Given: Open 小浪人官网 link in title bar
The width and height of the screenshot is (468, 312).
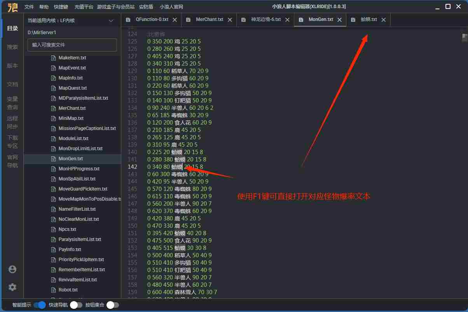Looking at the screenshot, I should tap(171, 7).
